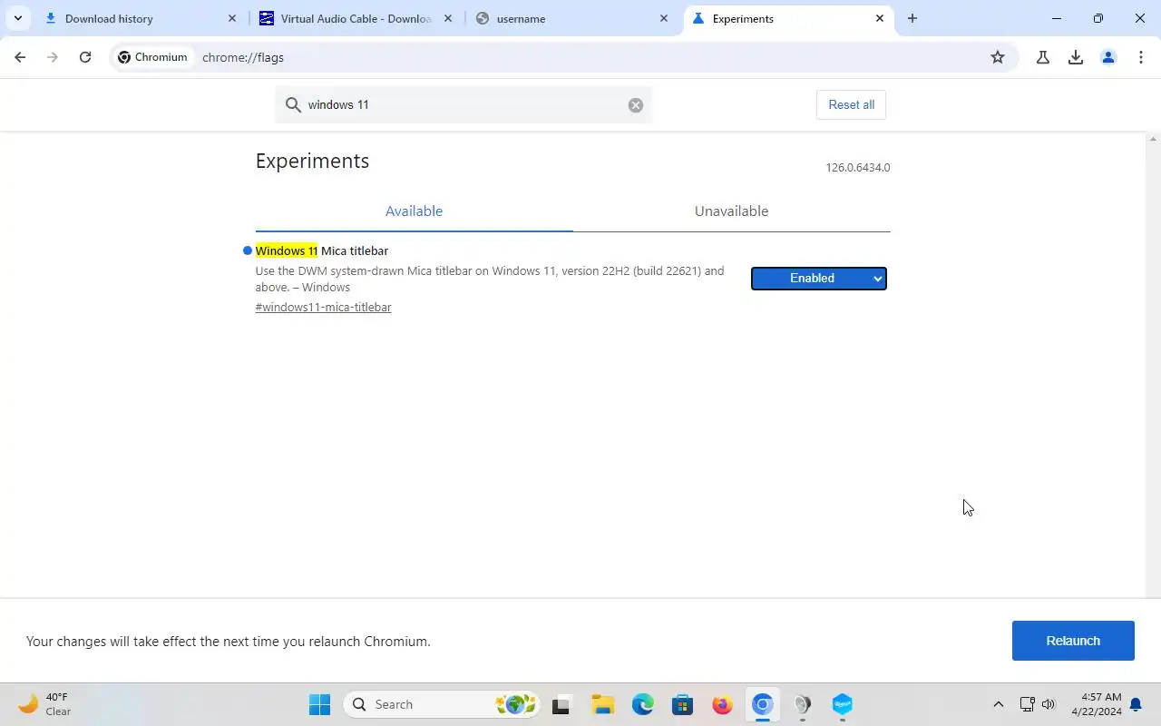Open File Explorer from the taskbar
1161x726 pixels.
click(x=602, y=704)
